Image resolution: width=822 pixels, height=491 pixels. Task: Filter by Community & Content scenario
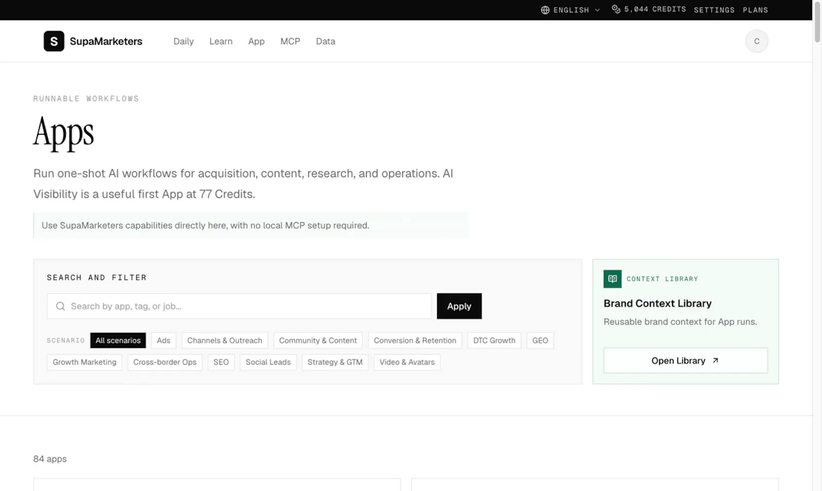(318, 341)
